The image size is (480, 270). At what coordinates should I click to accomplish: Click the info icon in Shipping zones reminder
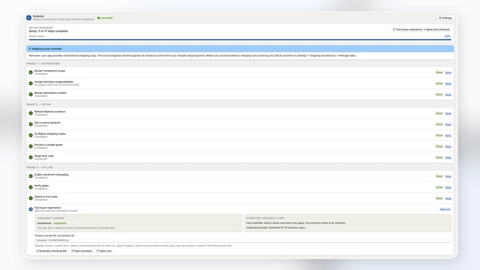(x=29, y=49)
